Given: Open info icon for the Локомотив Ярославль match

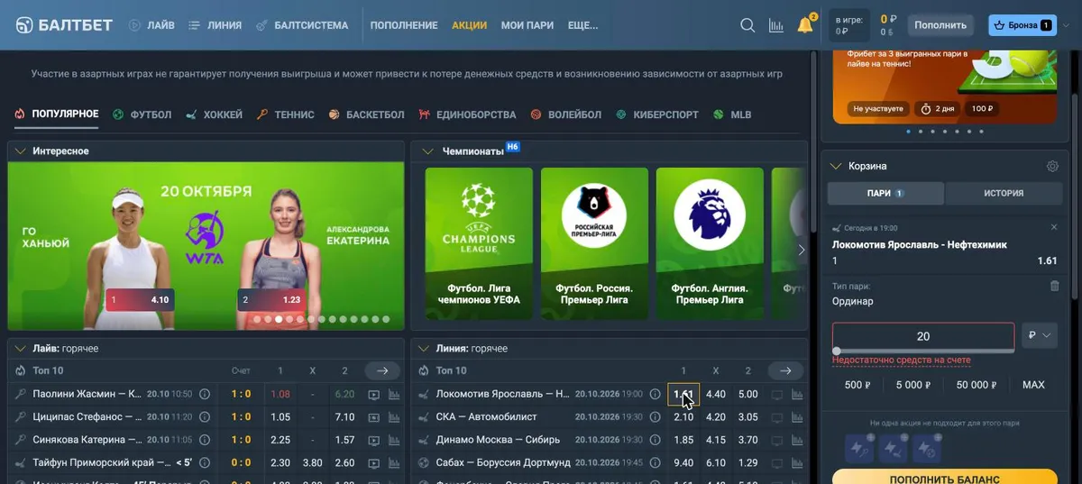Looking at the screenshot, I should click(x=656, y=394).
